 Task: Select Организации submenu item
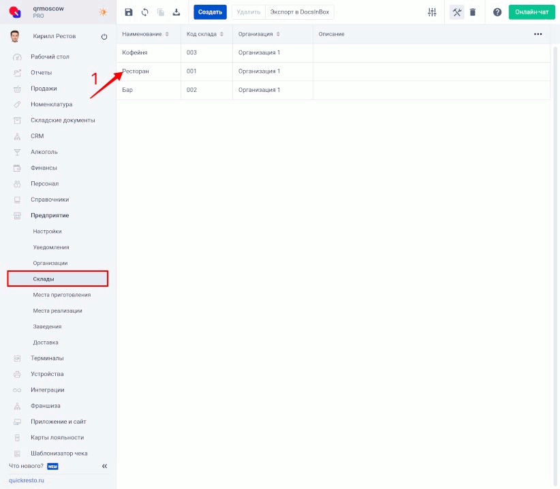50,263
